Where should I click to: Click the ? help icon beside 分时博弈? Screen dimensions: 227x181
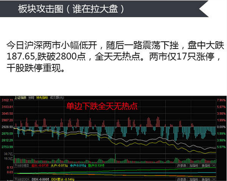[16, 165]
